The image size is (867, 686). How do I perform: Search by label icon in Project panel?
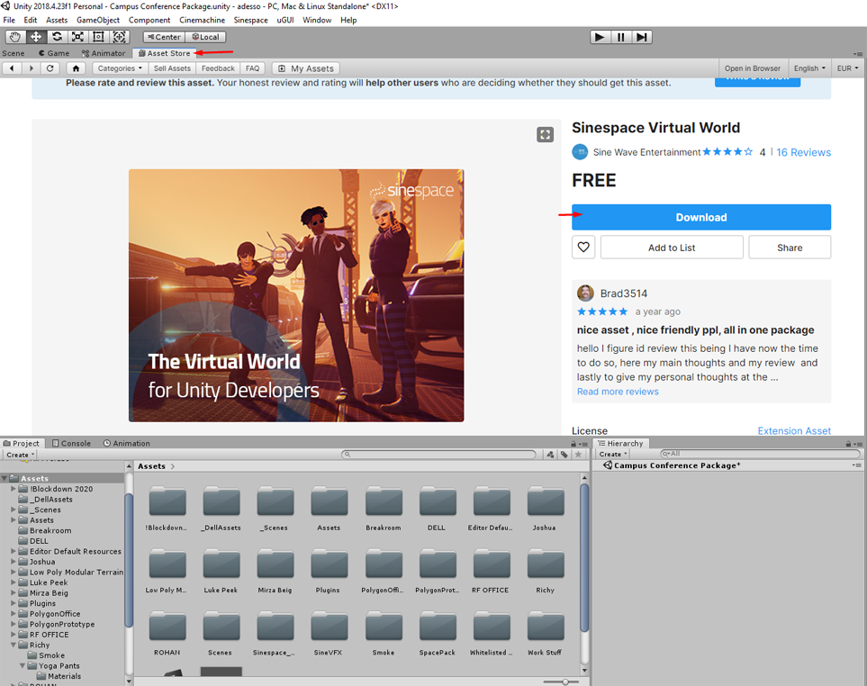564,455
